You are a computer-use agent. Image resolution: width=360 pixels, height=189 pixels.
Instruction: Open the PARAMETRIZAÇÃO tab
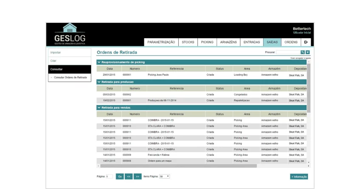(161, 42)
